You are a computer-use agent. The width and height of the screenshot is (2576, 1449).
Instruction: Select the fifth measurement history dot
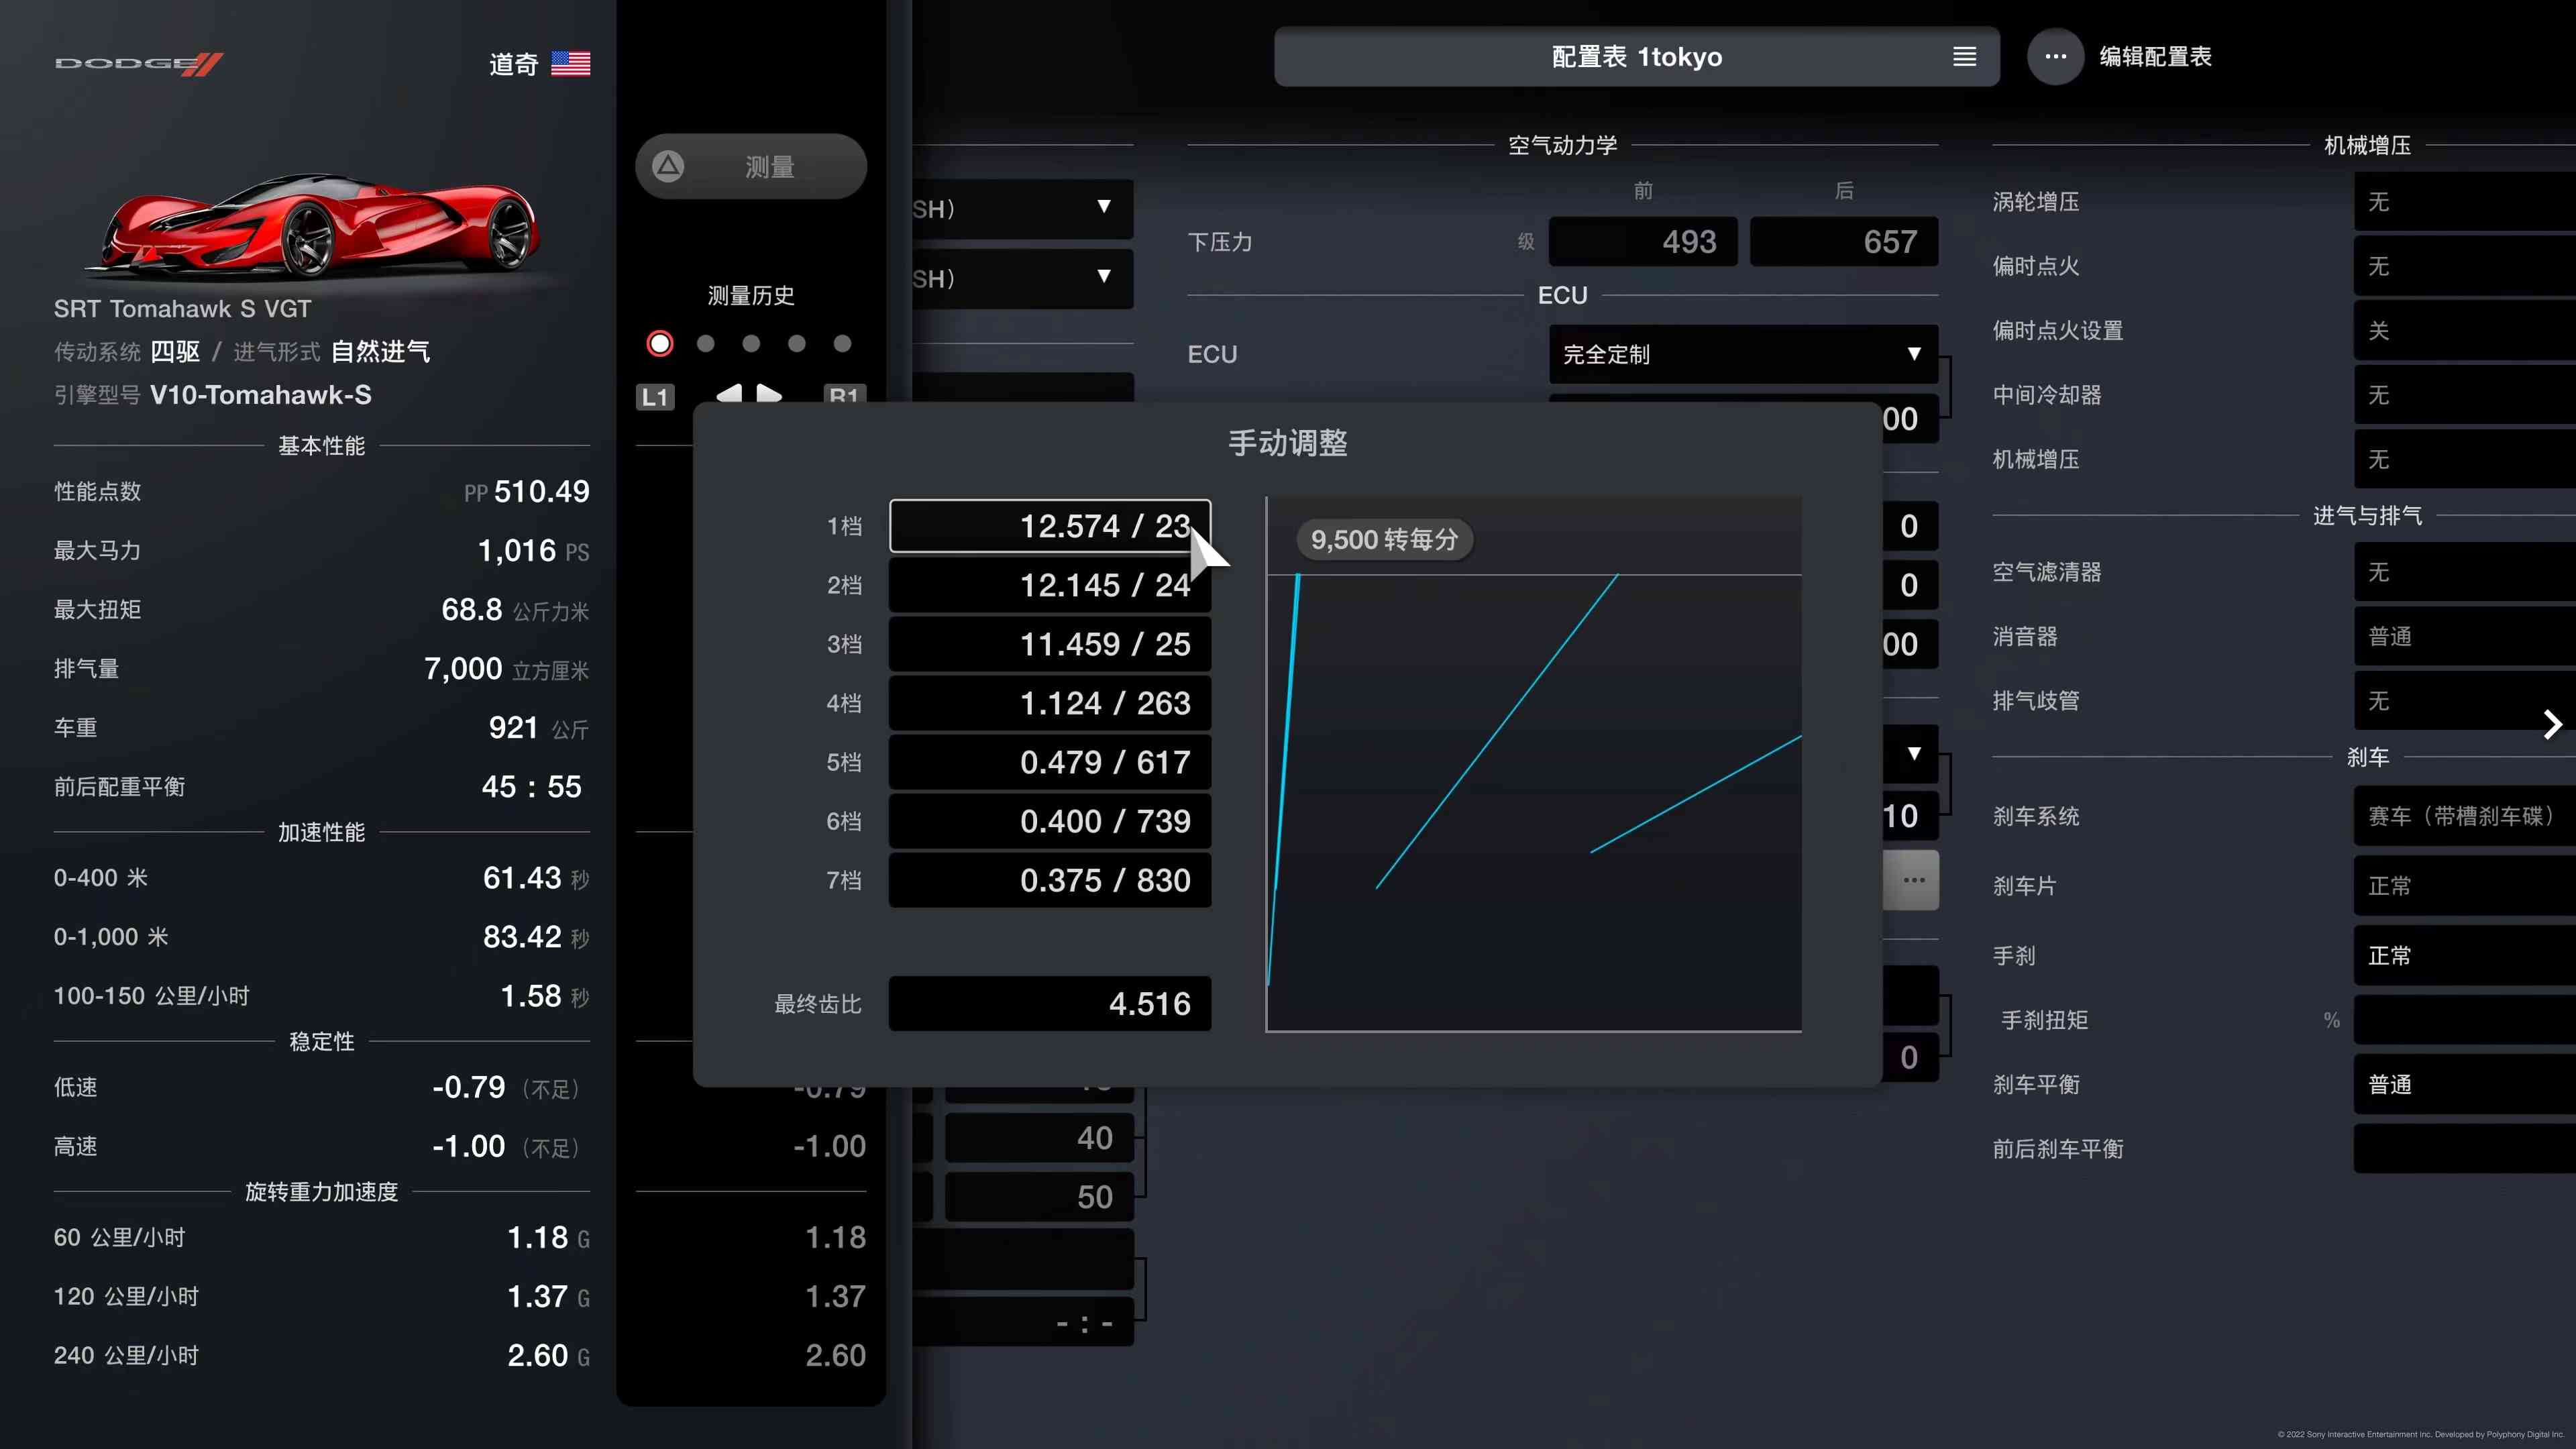(x=843, y=344)
